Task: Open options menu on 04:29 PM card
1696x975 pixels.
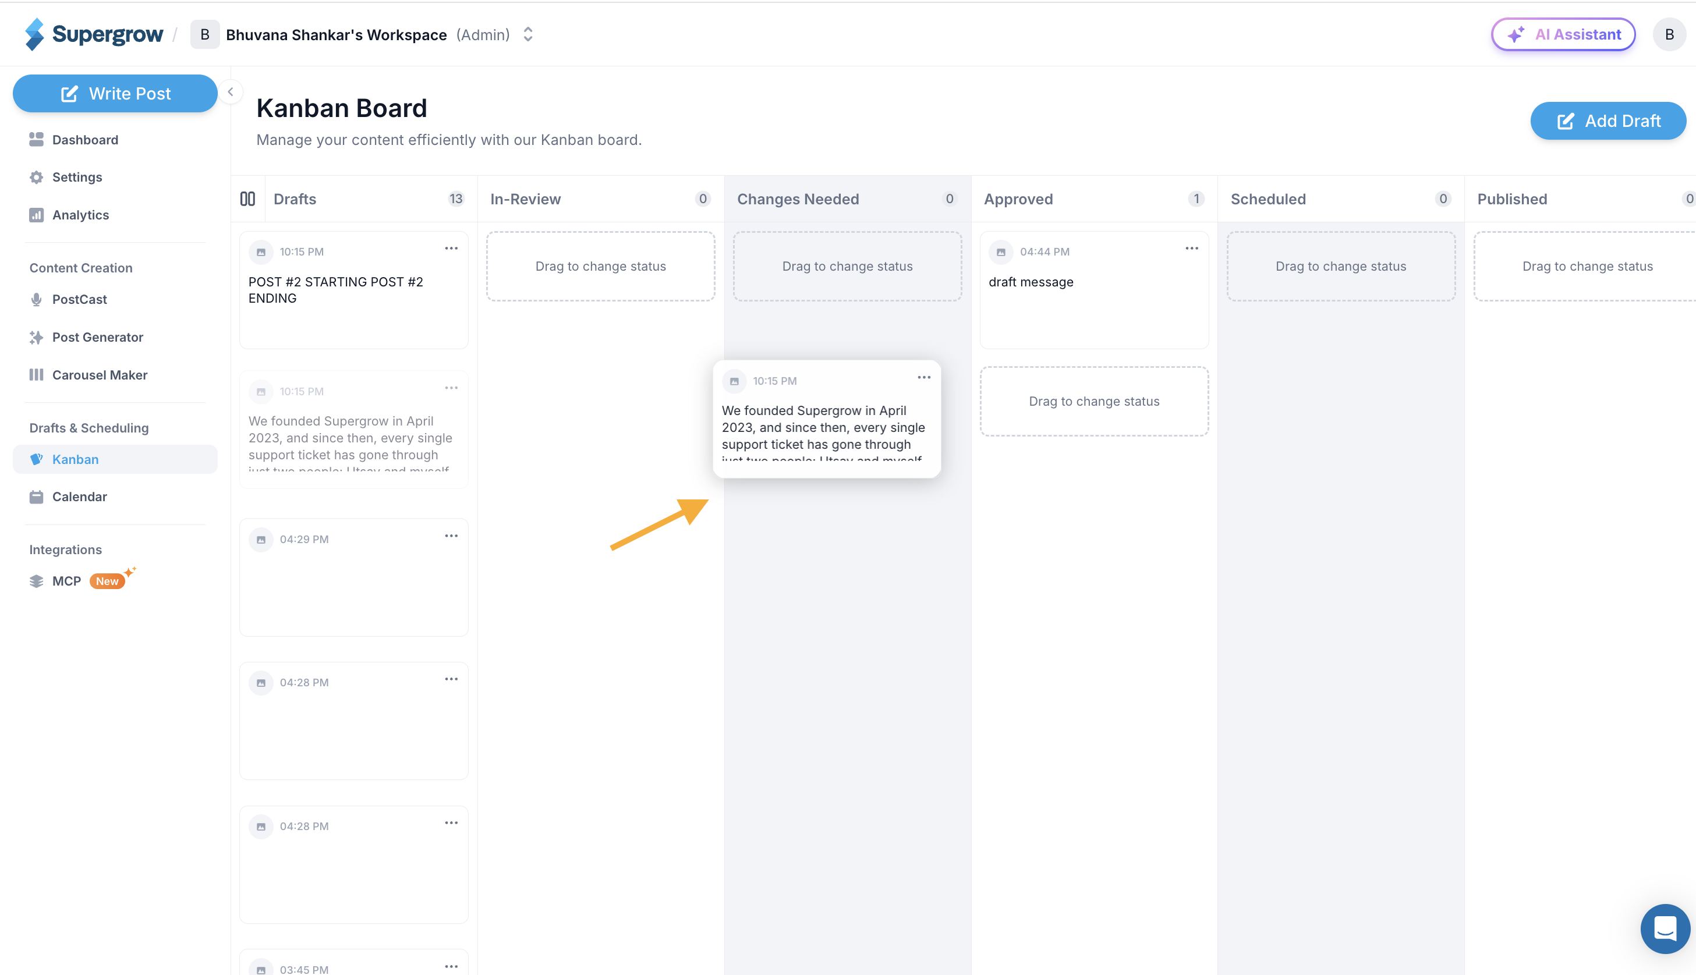Action: pyautogui.click(x=451, y=536)
